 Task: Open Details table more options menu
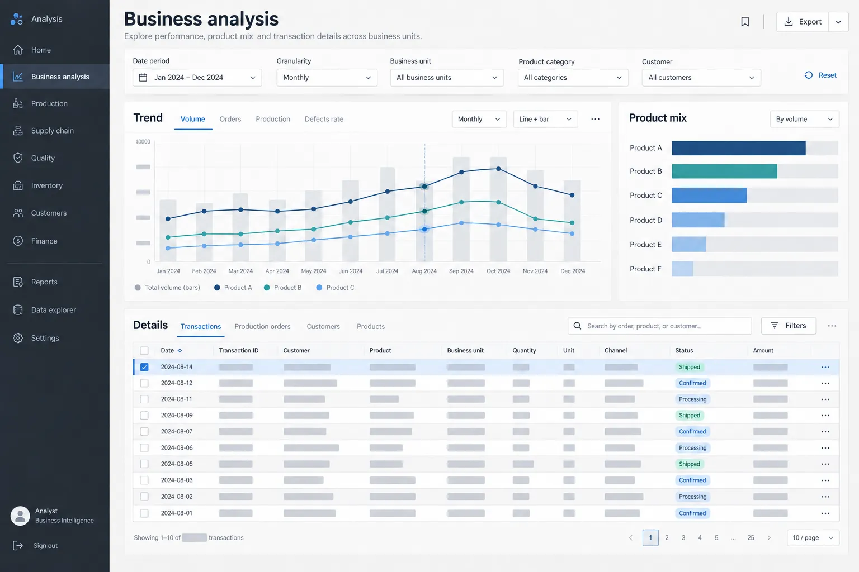click(832, 326)
